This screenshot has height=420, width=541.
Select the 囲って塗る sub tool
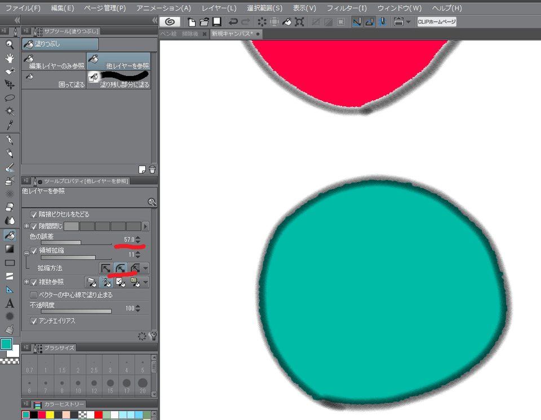click(54, 80)
